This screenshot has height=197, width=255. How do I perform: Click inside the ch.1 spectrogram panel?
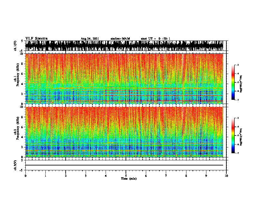[x=124, y=79]
